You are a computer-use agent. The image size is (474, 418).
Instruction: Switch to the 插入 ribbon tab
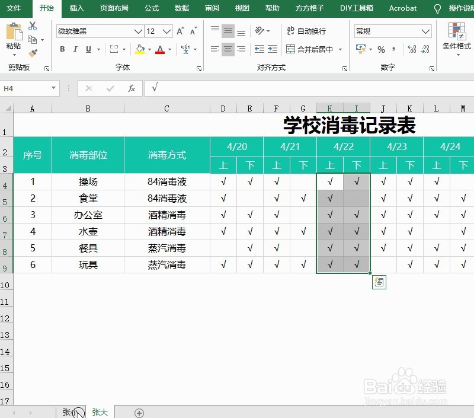tap(76, 8)
